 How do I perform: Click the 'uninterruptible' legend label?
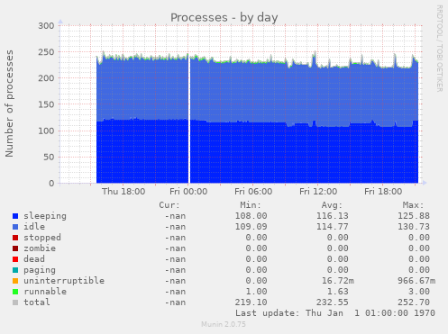click(64, 281)
